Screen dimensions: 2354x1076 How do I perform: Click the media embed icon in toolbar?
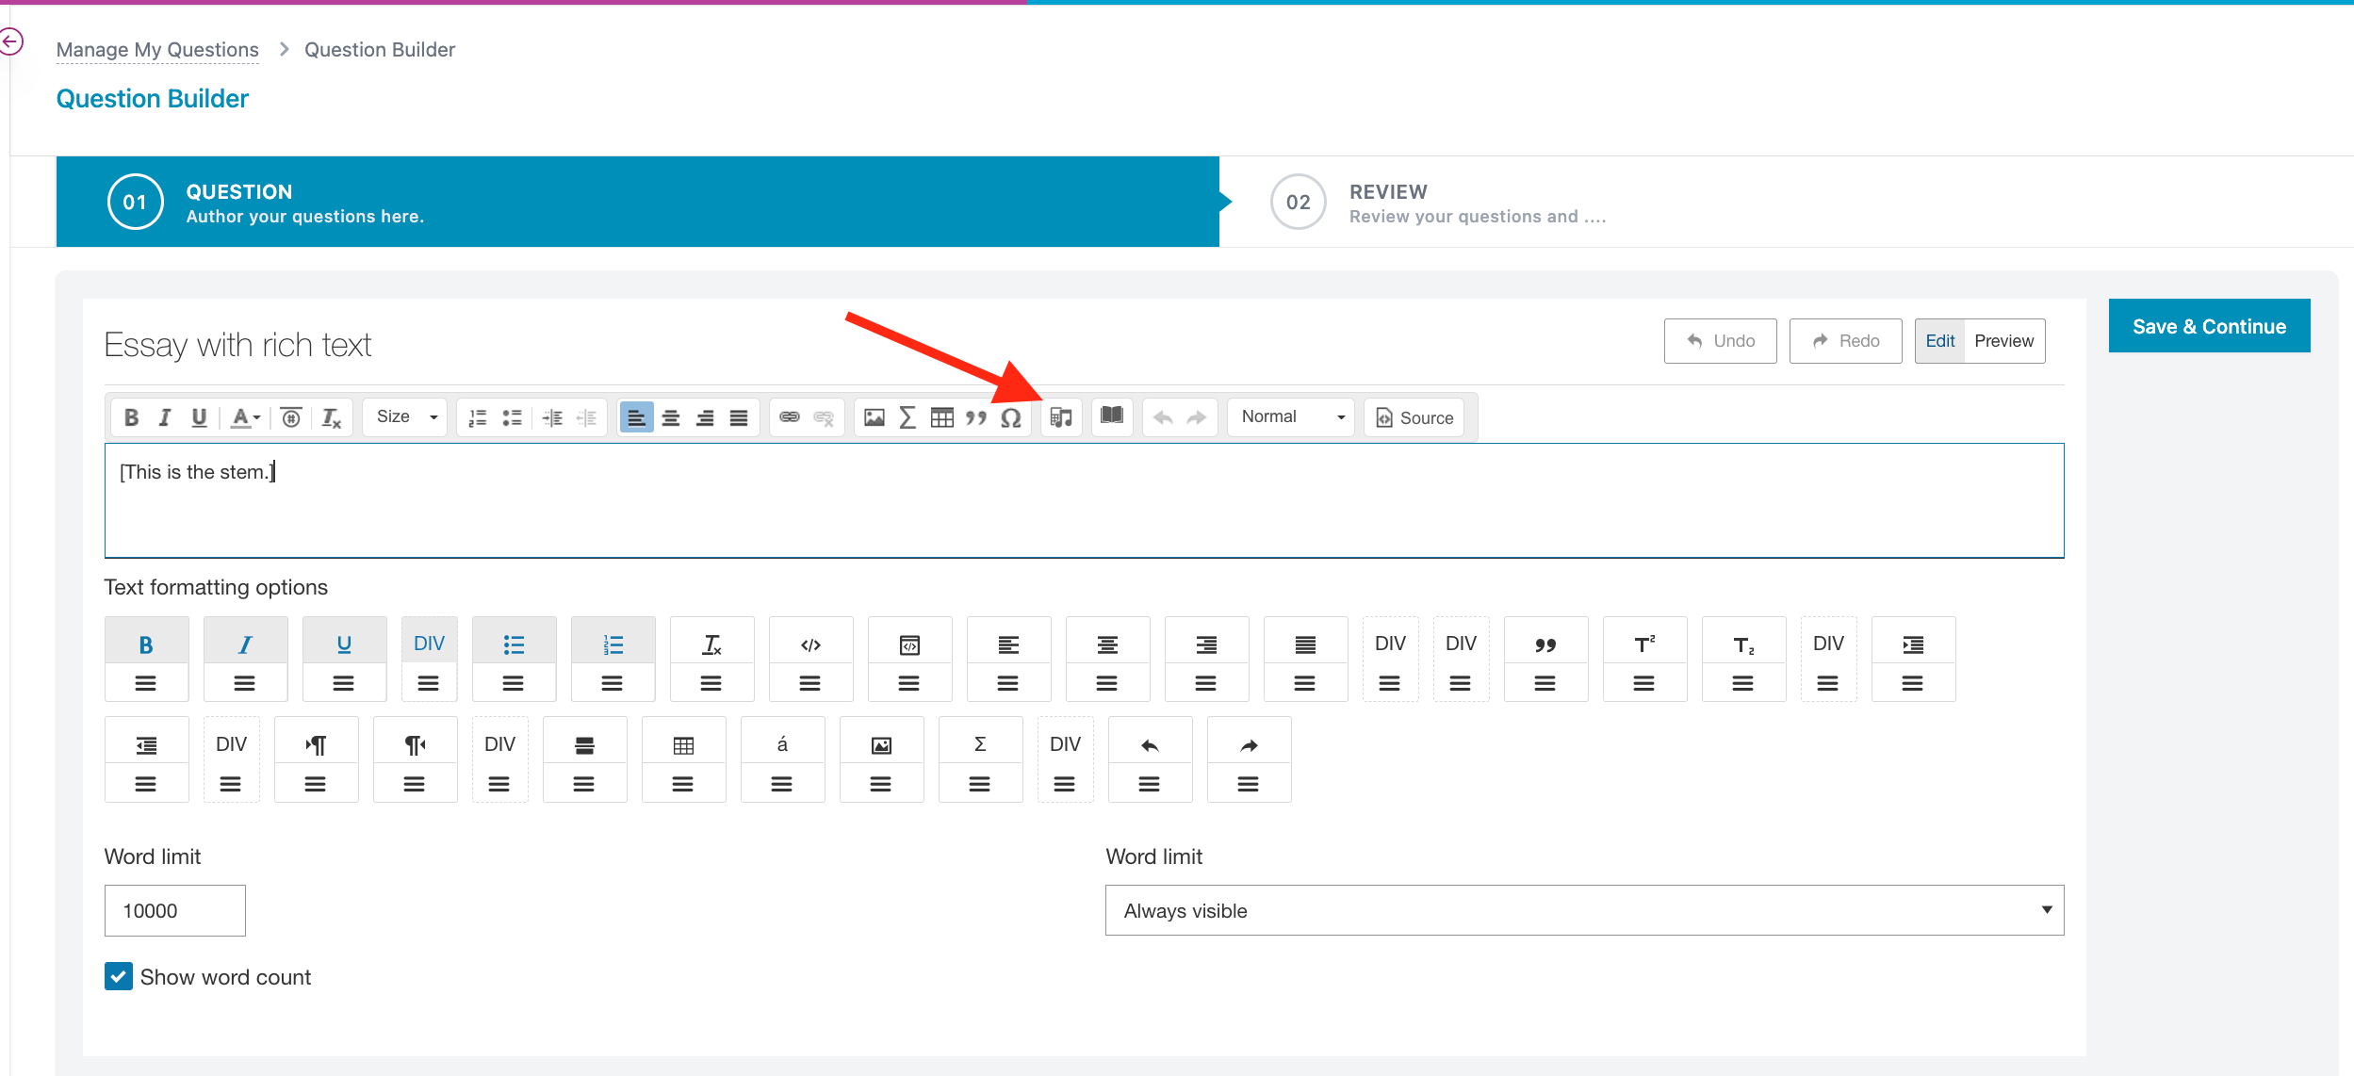[x=1061, y=417]
